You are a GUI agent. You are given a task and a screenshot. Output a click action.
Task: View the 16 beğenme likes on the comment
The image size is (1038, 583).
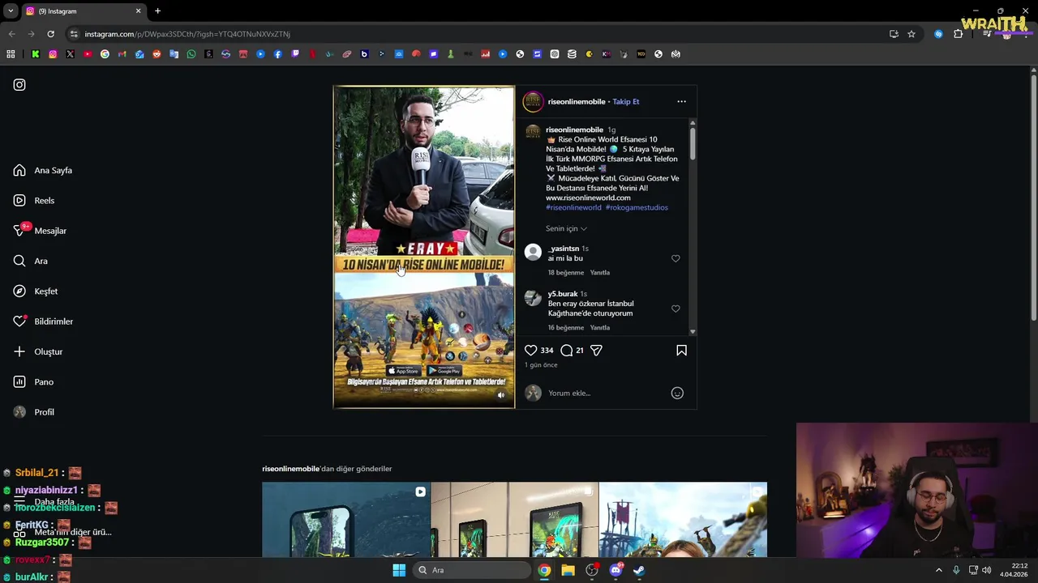(x=566, y=328)
